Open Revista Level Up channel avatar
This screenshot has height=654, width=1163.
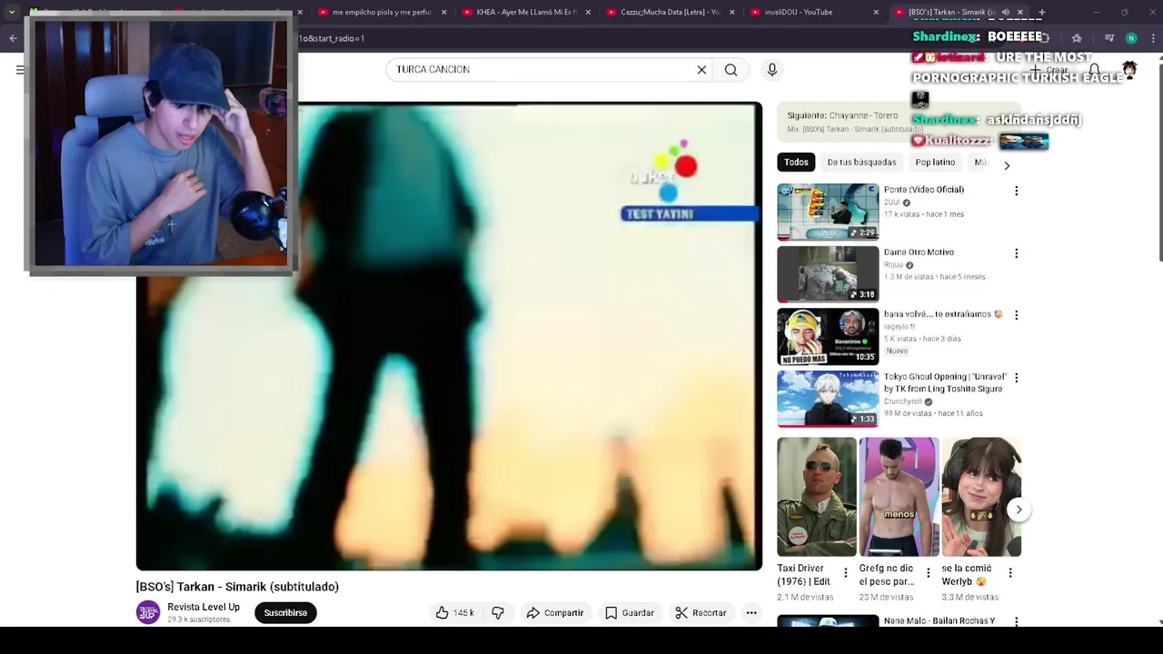[148, 612]
